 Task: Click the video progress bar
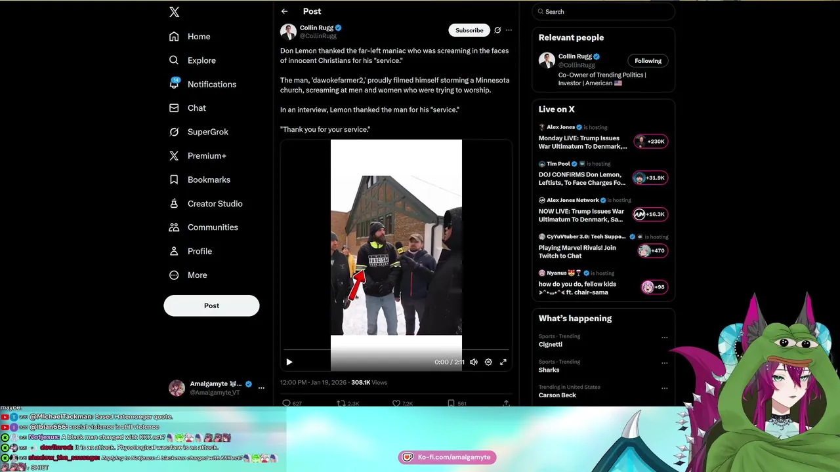(396, 350)
